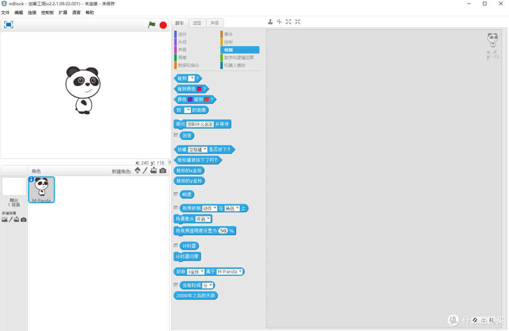Image resolution: width=509 pixels, height=331 pixels.
Task: Click the 50 transparency value field
Action: tap(223, 231)
